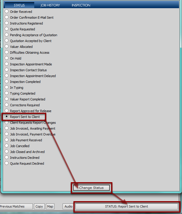Click STATUS: Report Sent to Client button
Image resolution: width=182 pixels, height=214 pixels.
click(x=127, y=206)
